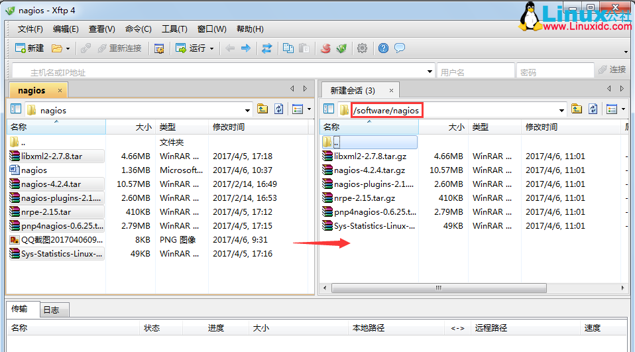Click the Reconnect toolbar button
Viewport: 635px width, 352px height.
click(x=119, y=48)
